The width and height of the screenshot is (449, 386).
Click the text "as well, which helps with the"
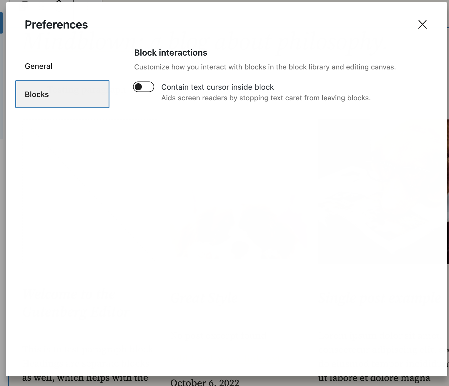[86, 378]
